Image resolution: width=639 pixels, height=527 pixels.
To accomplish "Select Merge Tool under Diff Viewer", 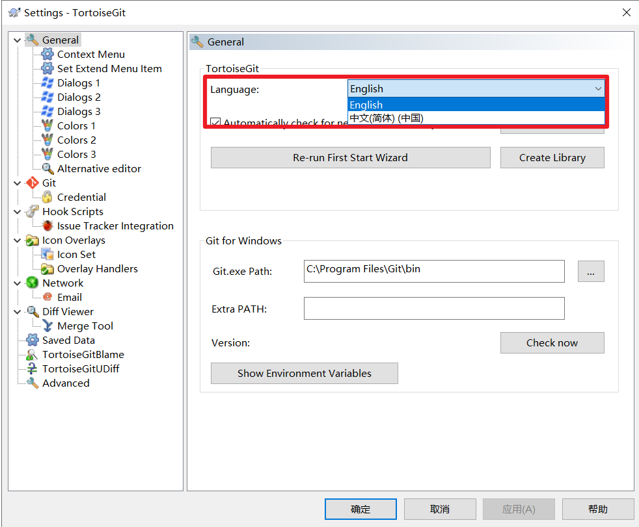I will tap(85, 326).
